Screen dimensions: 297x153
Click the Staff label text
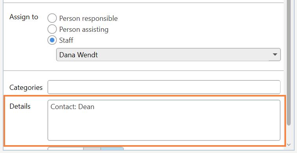click(66, 40)
